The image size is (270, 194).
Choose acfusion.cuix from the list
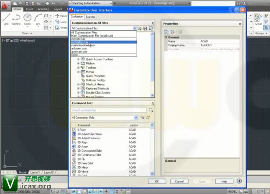point(104,48)
